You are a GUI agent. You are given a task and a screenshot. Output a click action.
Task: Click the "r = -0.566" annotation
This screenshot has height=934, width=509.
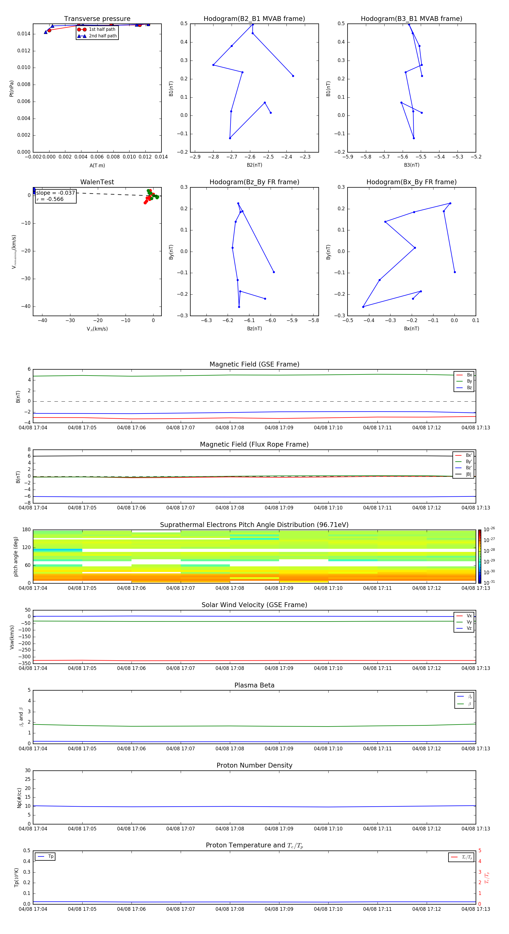tap(50, 199)
